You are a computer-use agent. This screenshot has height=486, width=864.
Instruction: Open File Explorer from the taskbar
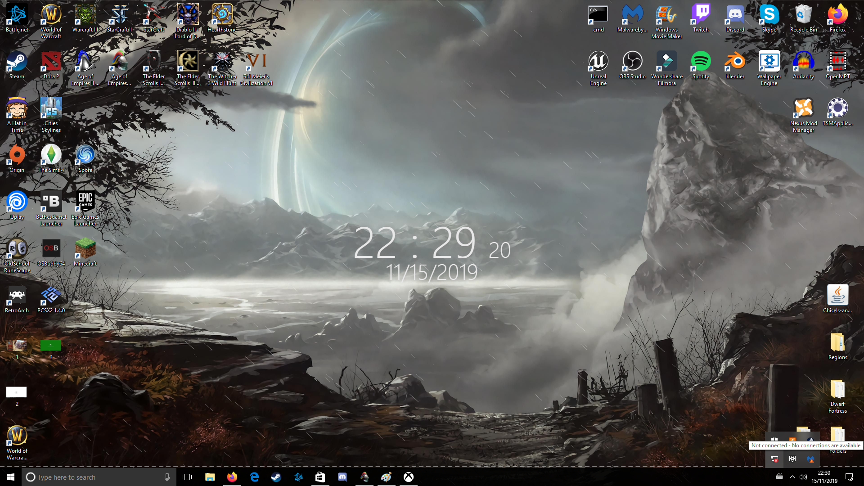(x=210, y=477)
